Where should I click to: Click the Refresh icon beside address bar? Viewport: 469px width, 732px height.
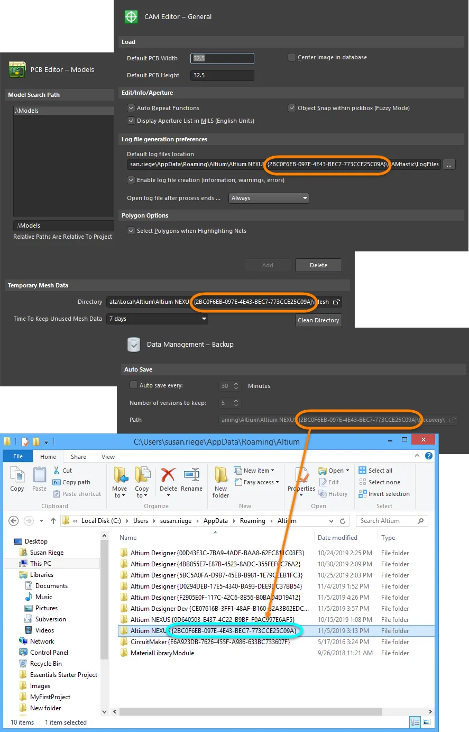[x=343, y=521]
